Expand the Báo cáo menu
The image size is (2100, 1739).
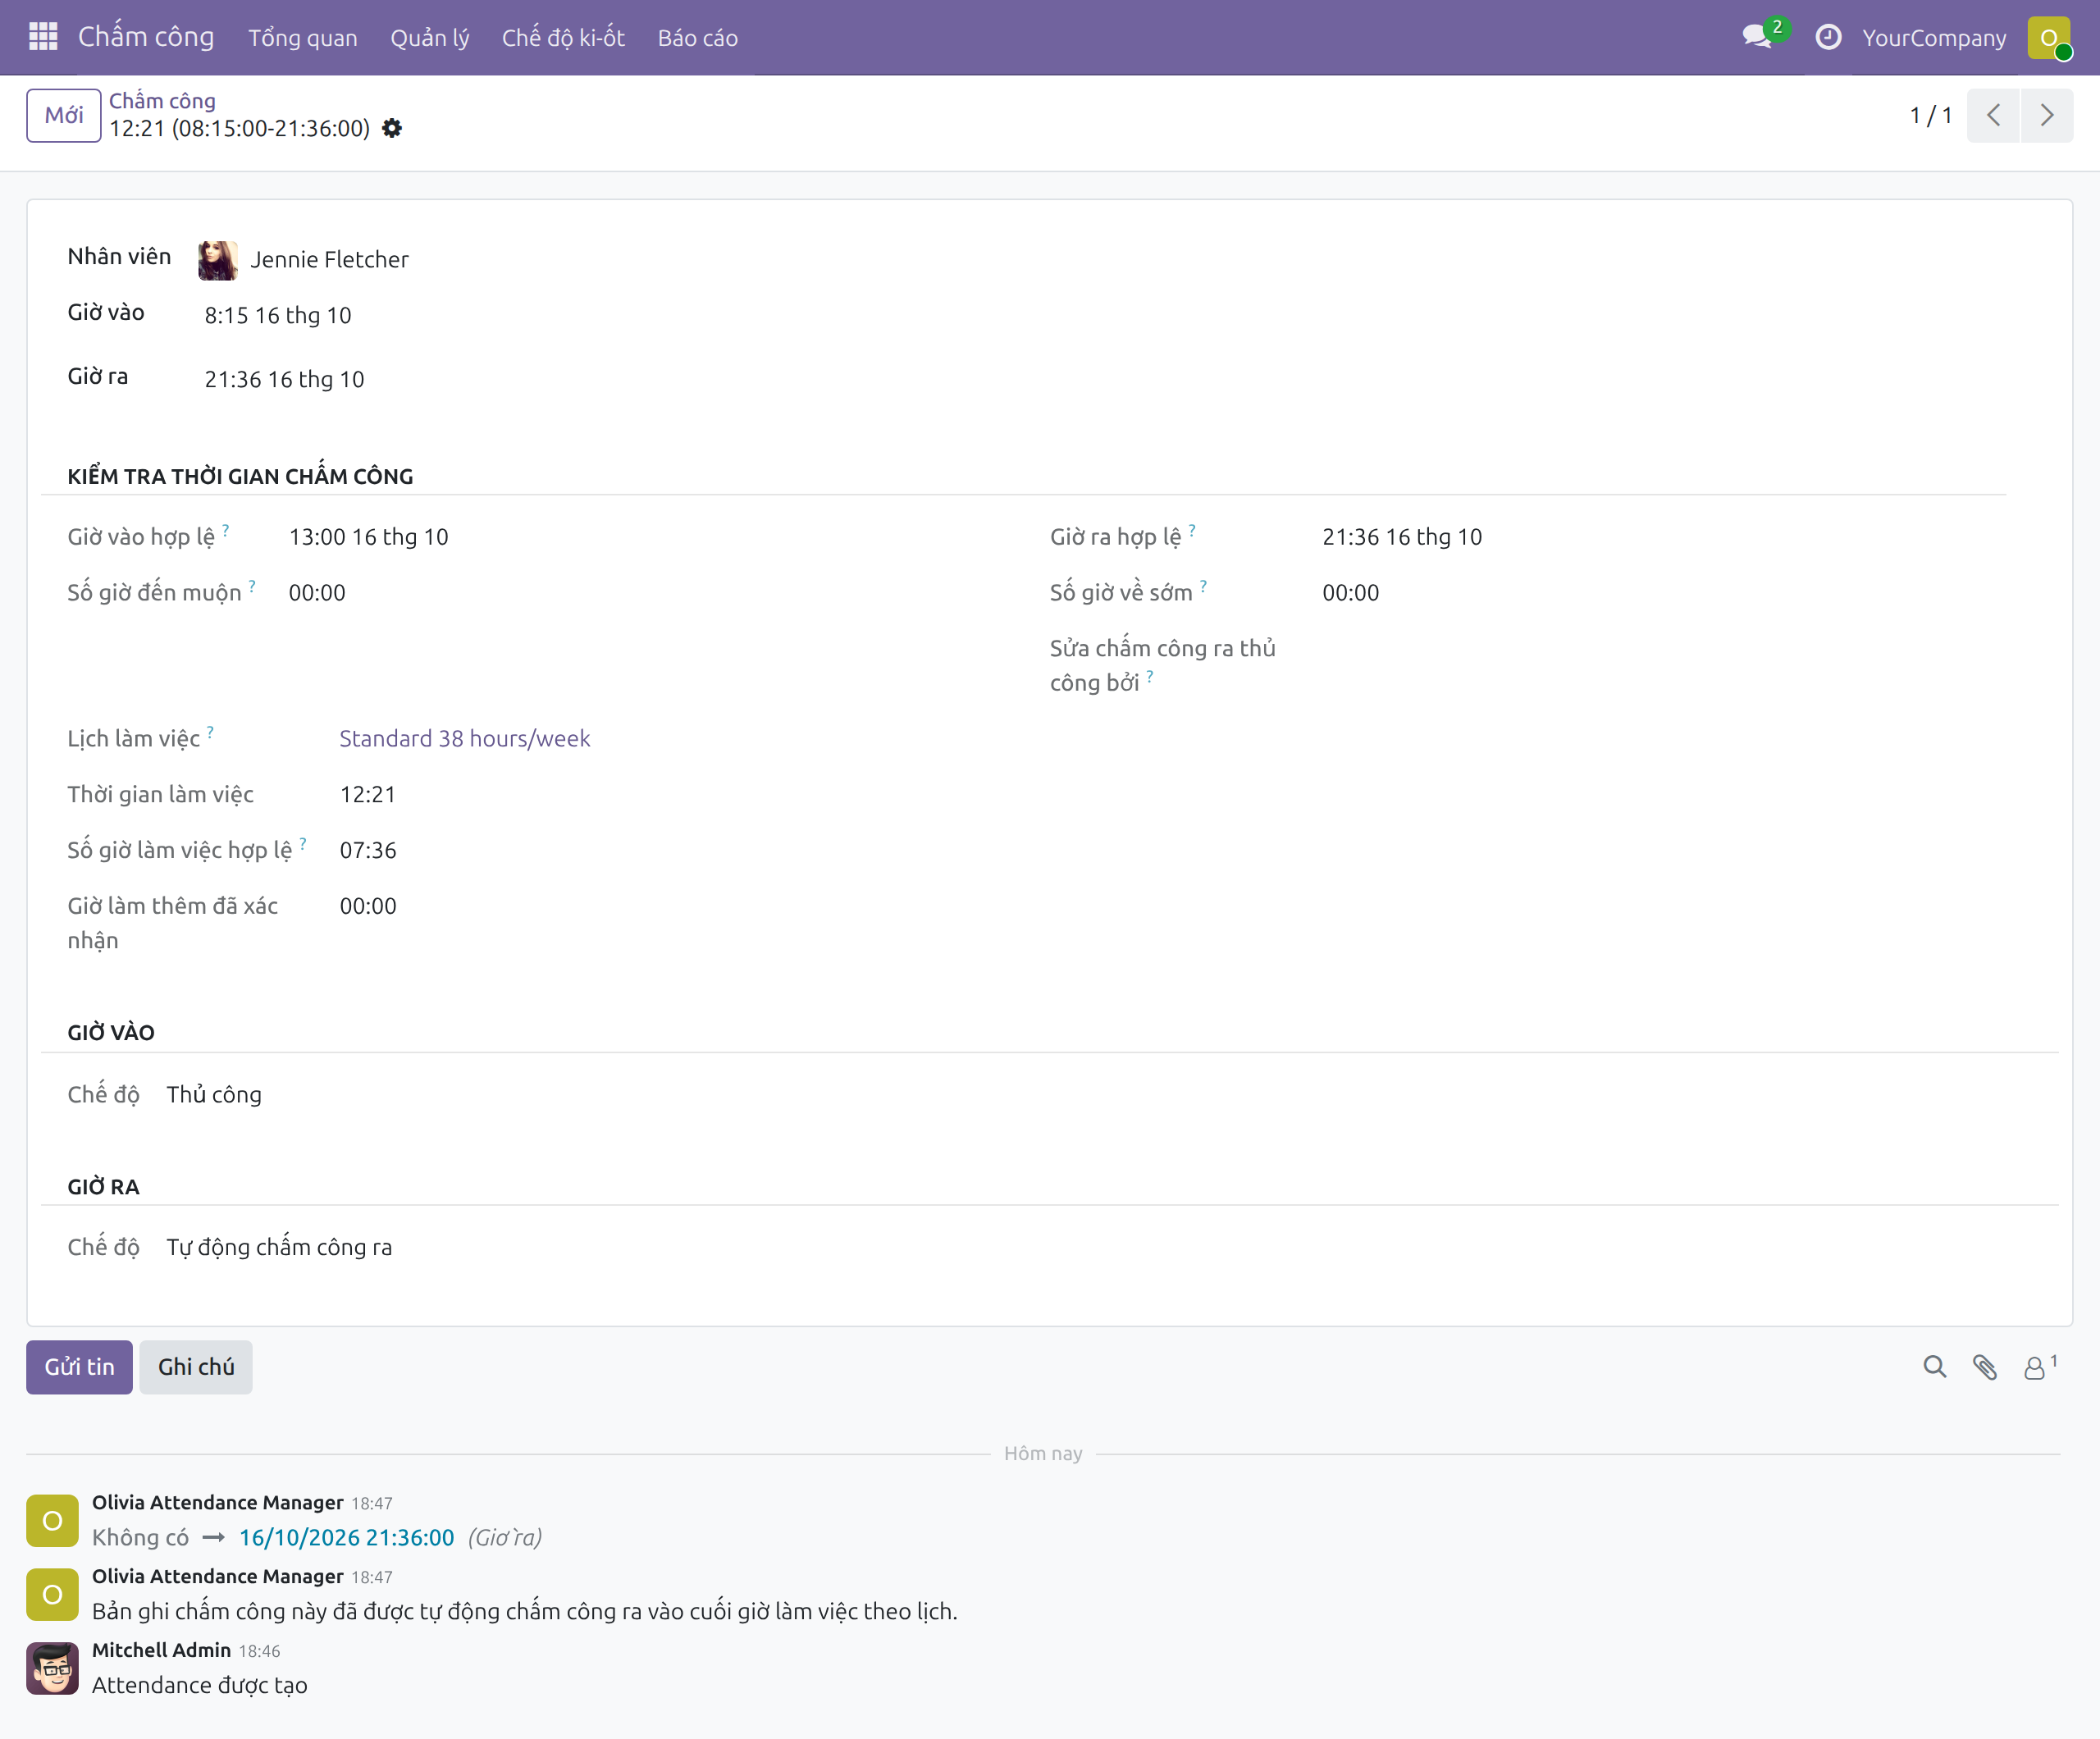pyautogui.click(x=697, y=38)
